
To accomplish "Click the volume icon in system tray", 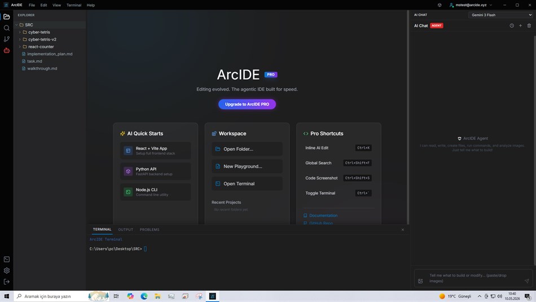I will click(x=500, y=296).
